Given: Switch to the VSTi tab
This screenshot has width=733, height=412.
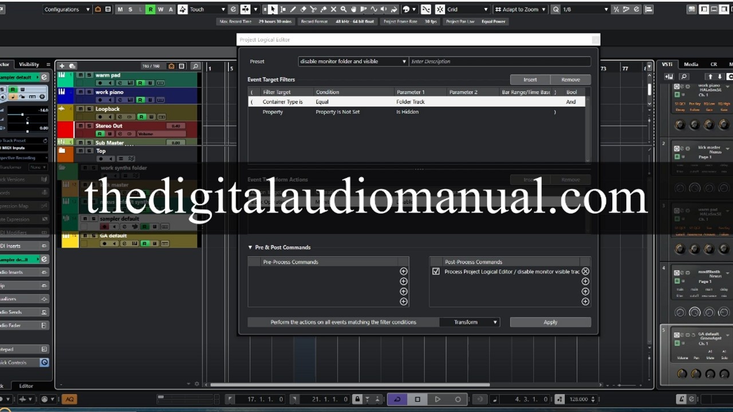Looking at the screenshot, I should coord(667,65).
